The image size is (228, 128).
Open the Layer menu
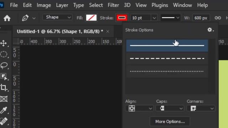pos(62,5)
